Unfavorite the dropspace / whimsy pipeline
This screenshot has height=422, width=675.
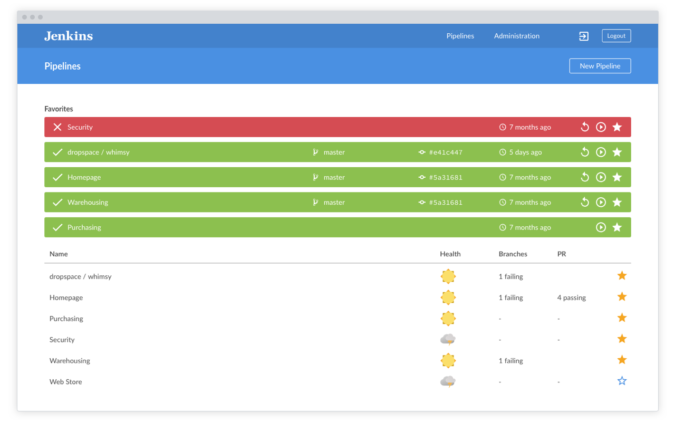[x=617, y=152]
